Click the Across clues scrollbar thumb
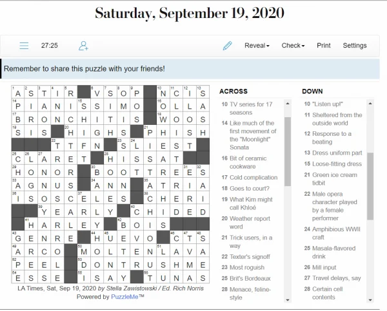The image size is (387, 311). pyautogui.click(x=288, y=151)
